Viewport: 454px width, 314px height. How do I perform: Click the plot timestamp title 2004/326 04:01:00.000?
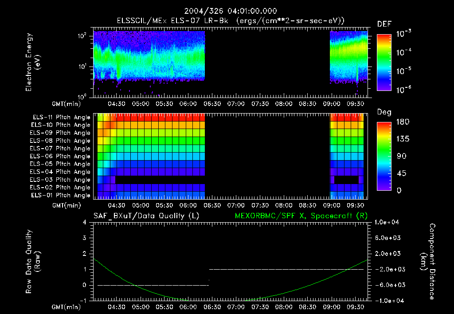231,11
